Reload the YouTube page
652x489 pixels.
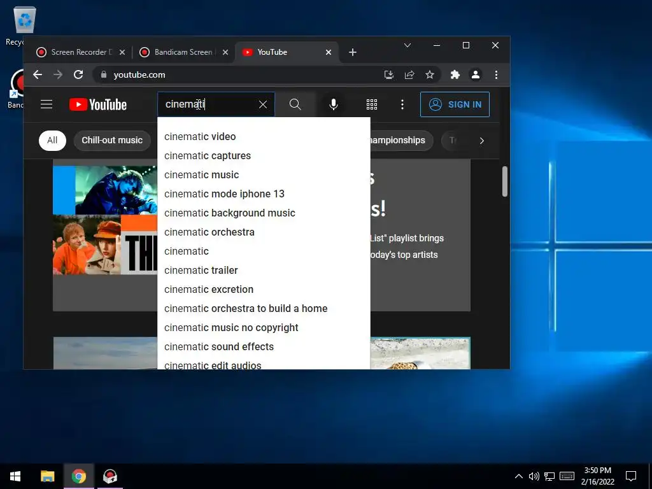78,75
